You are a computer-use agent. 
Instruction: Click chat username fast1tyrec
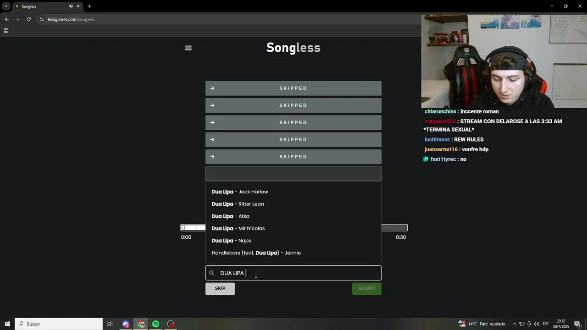tap(443, 159)
